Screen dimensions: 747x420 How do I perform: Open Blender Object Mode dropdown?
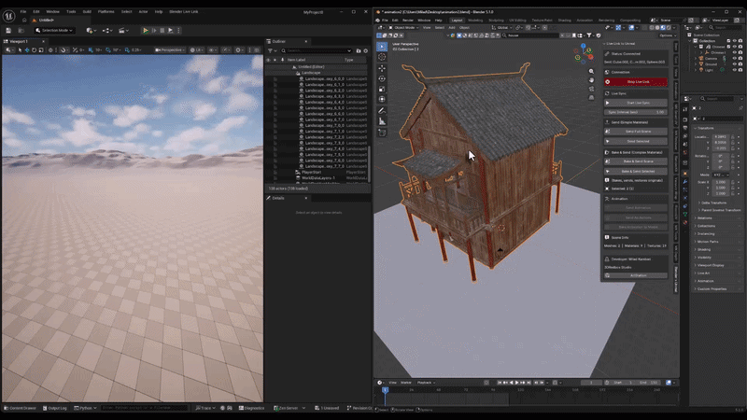point(403,28)
